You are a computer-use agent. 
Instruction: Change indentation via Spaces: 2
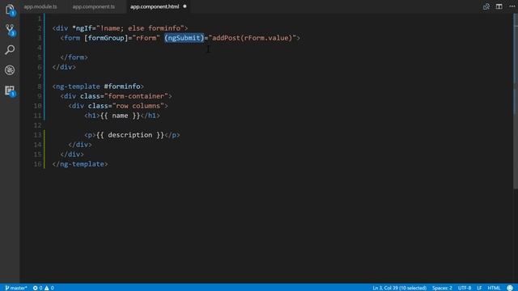click(442, 288)
